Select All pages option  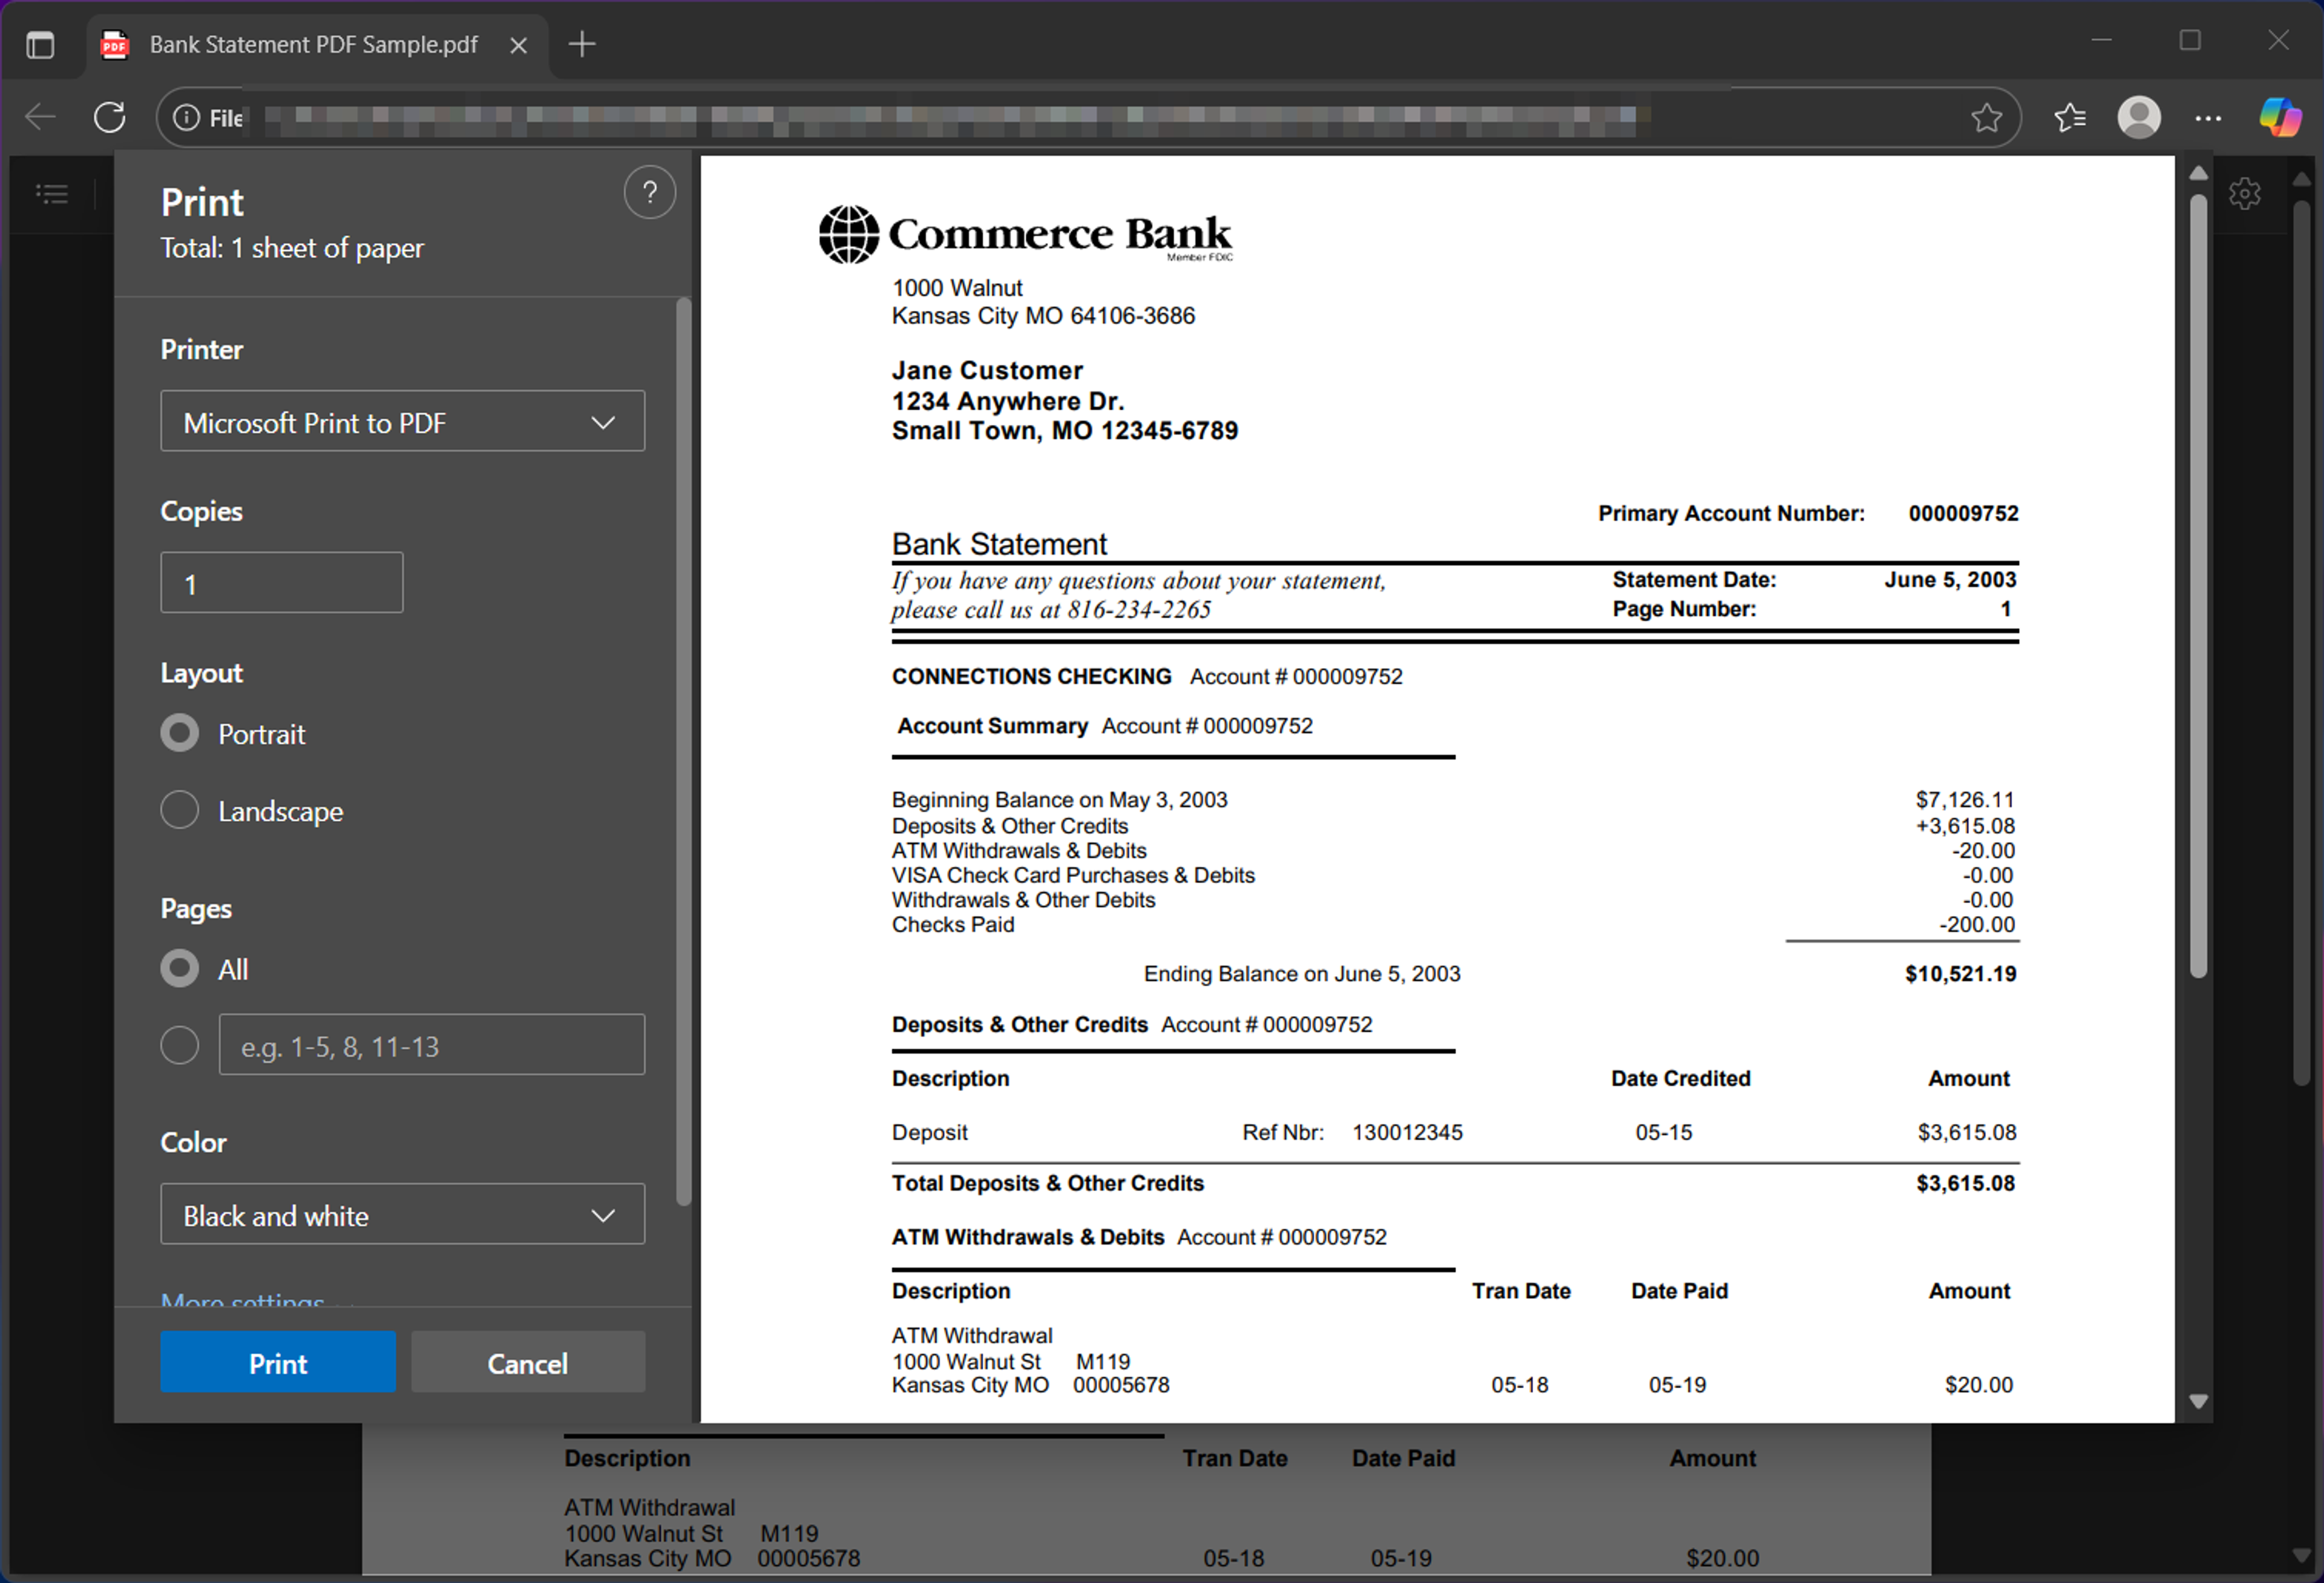tap(180, 968)
